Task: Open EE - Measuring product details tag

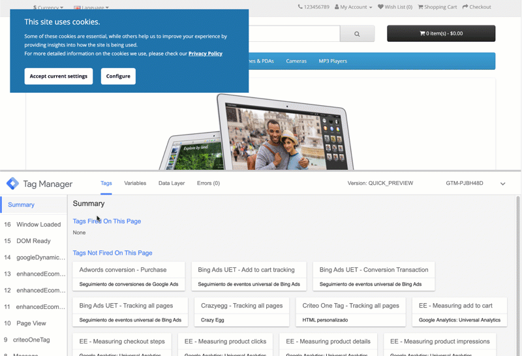Action: click(x=328, y=345)
